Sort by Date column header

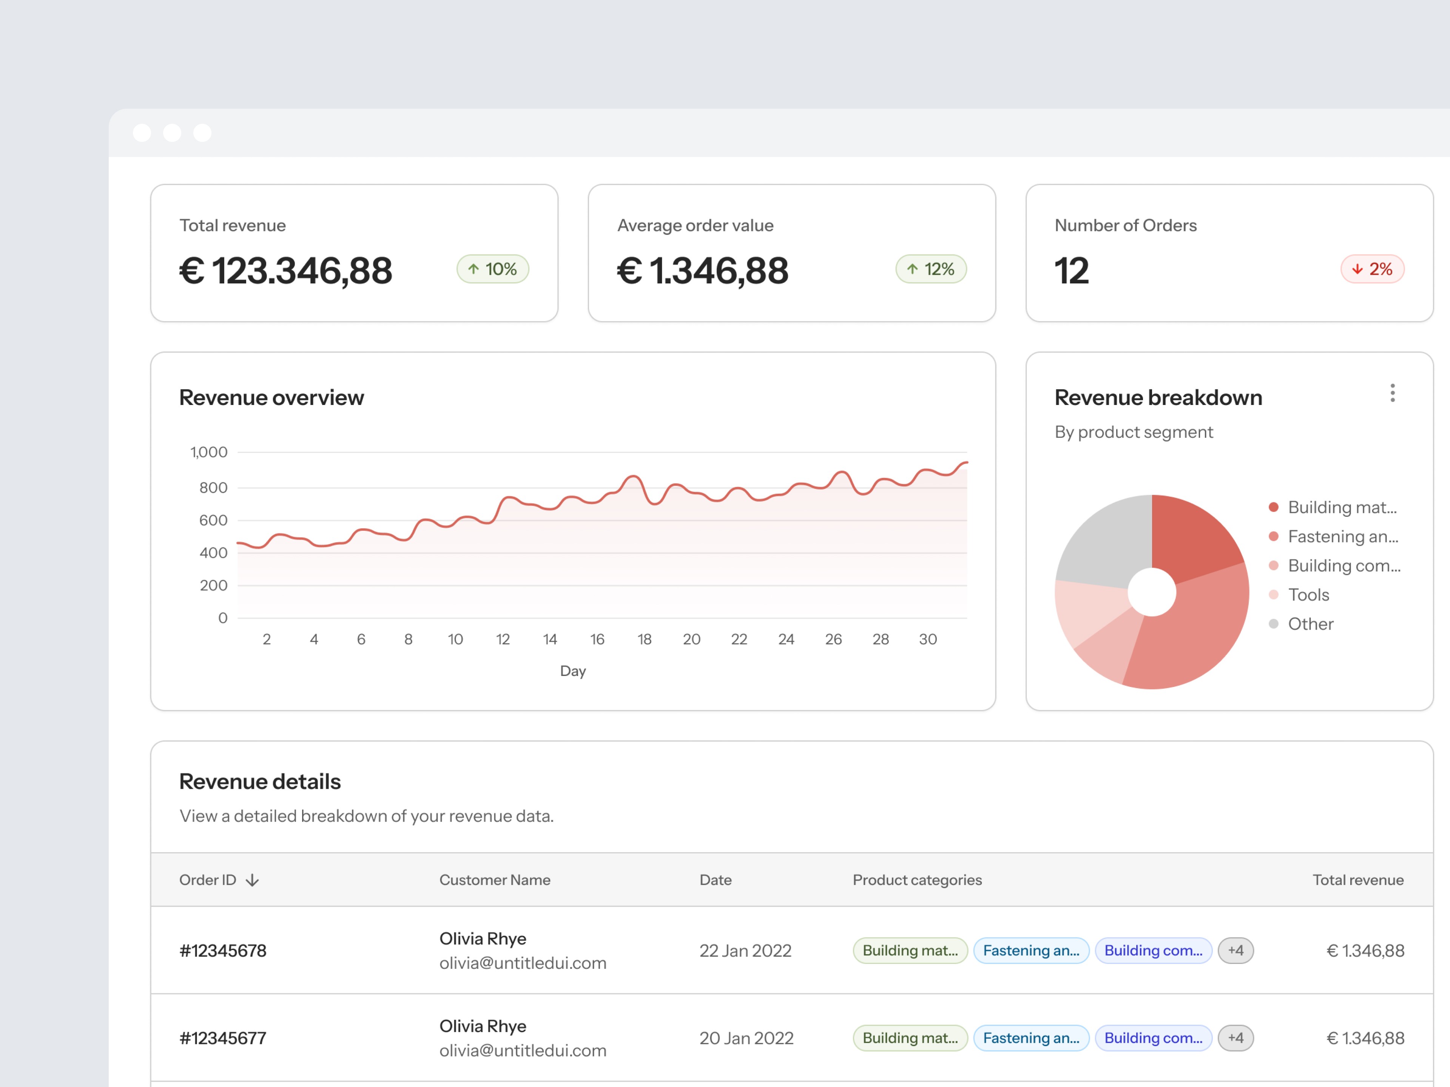pos(715,880)
